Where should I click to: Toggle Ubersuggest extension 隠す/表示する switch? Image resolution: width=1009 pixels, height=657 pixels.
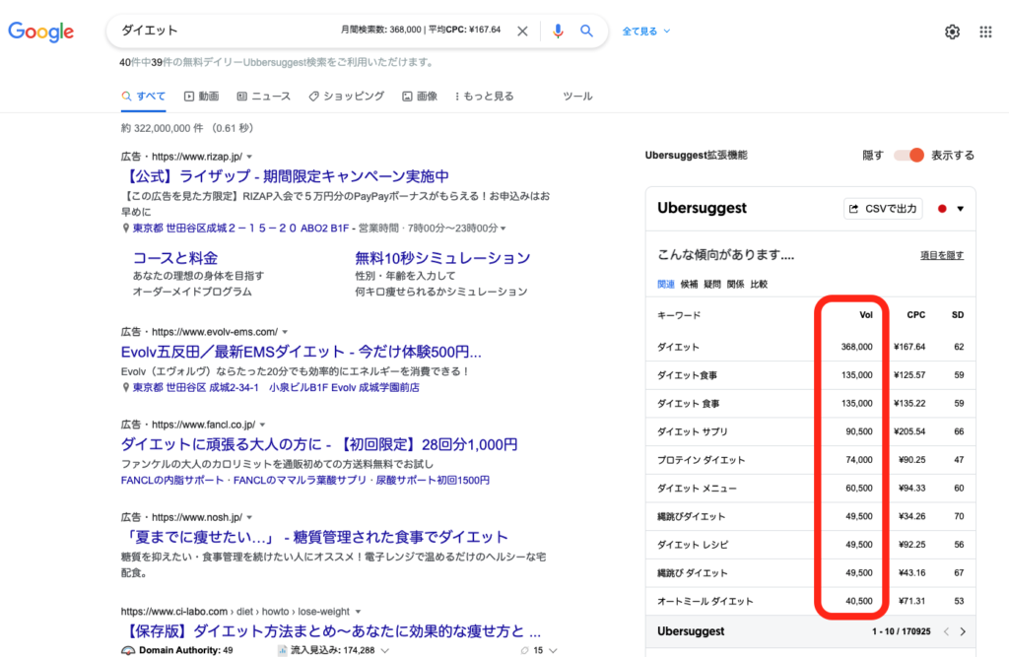coord(908,155)
